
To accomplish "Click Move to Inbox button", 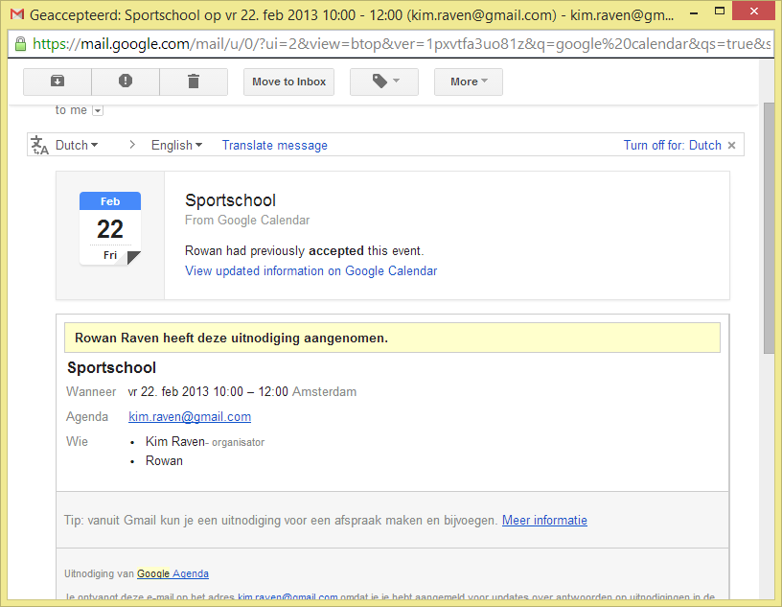I will 288,82.
